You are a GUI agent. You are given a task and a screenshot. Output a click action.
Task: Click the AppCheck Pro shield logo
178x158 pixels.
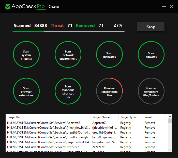pos(8,6)
